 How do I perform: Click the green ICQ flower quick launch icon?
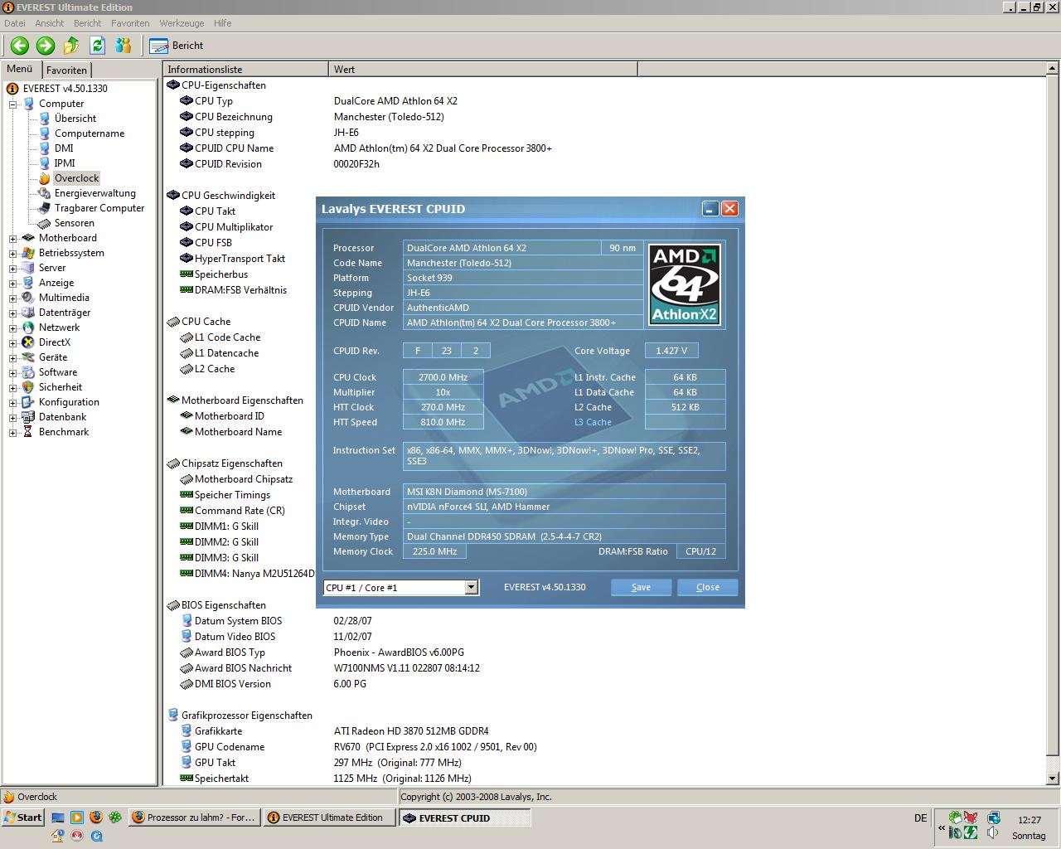(114, 817)
